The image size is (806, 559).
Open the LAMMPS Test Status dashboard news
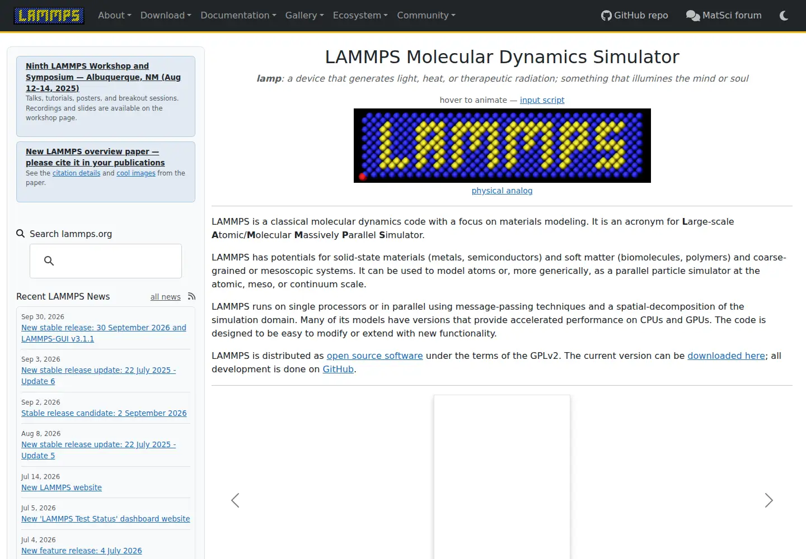[x=106, y=519]
